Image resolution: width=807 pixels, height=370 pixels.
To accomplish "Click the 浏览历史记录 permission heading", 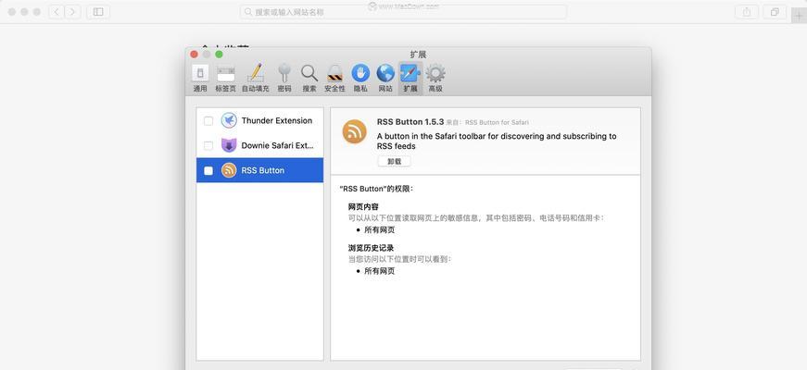I will (x=372, y=248).
